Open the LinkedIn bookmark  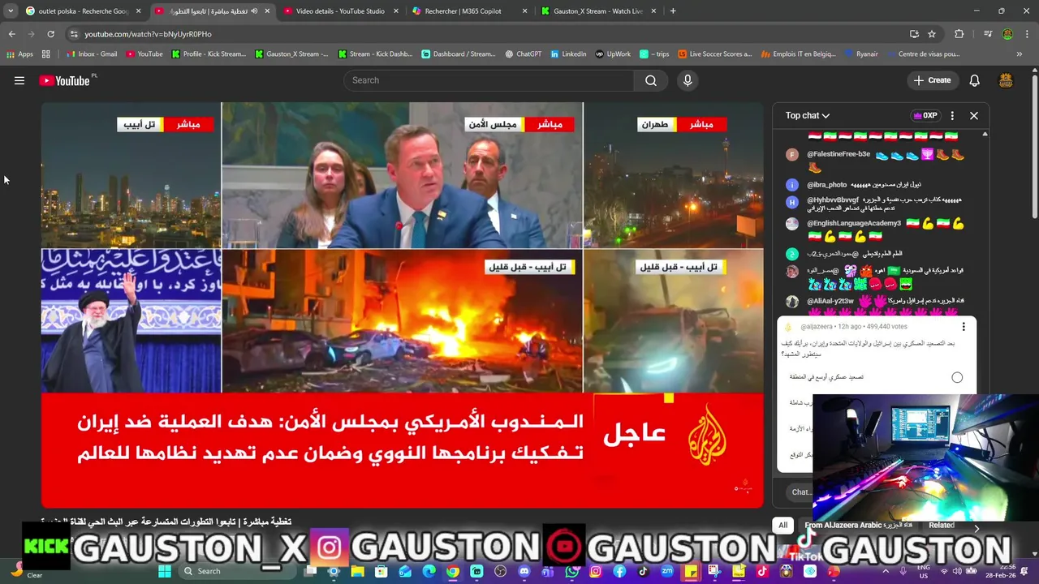click(x=568, y=54)
